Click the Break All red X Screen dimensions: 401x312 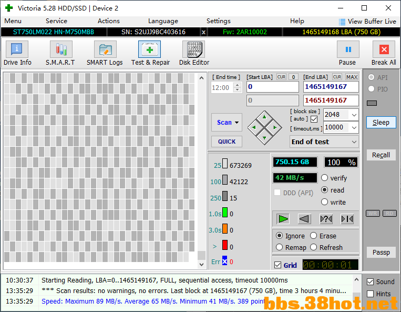(x=384, y=49)
